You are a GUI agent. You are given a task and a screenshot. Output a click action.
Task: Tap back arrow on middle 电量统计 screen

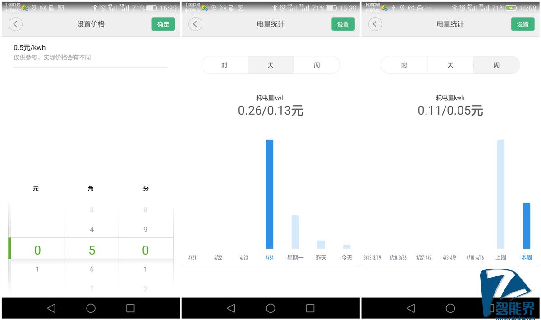(x=195, y=24)
